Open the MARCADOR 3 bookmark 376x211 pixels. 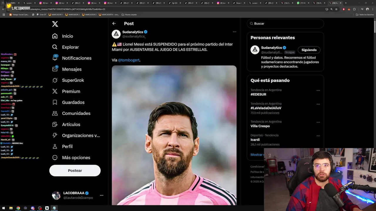(x=89, y=15)
